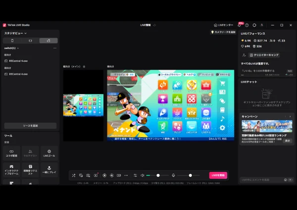
Task: Click the toolbar icon with red dot
Action: click(x=96, y=175)
